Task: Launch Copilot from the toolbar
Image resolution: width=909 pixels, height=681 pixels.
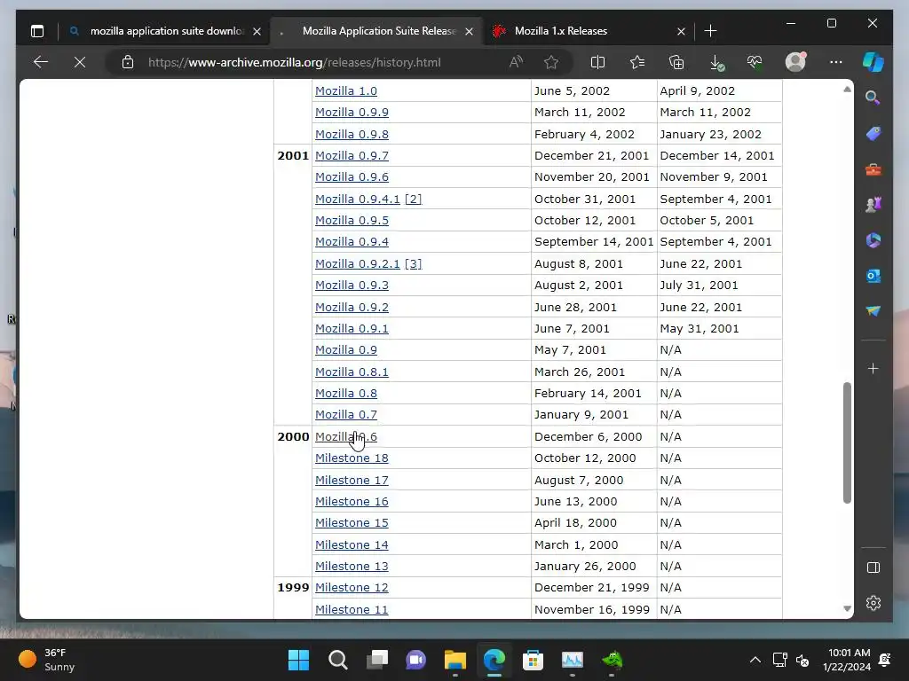Action: (873, 62)
